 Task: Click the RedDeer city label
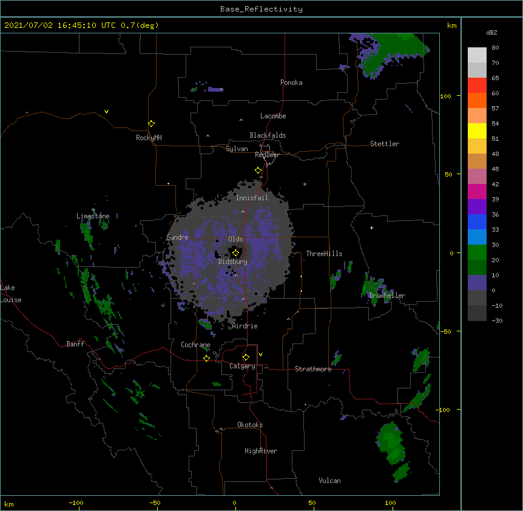[x=267, y=155]
